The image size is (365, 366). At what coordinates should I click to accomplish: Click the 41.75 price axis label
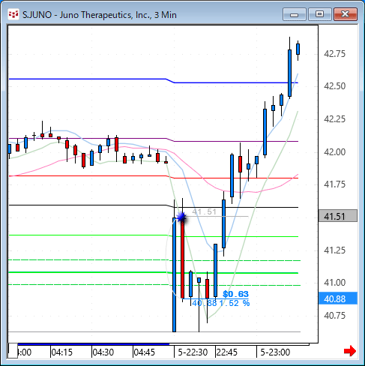(x=334, y=184)
